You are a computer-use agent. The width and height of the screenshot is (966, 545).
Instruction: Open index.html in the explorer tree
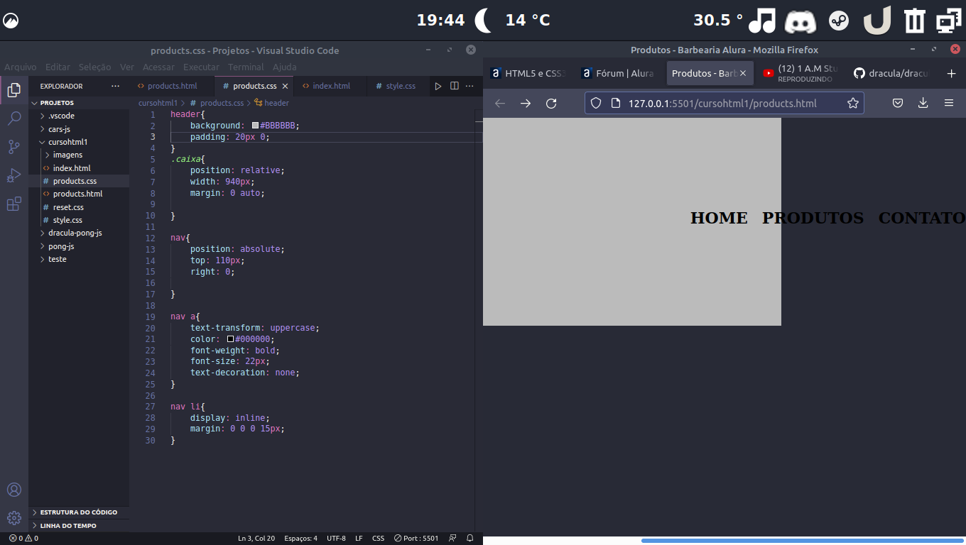[72, 168]
